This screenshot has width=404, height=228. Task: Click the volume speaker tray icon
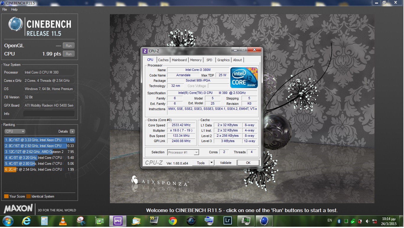pos(367,221)
